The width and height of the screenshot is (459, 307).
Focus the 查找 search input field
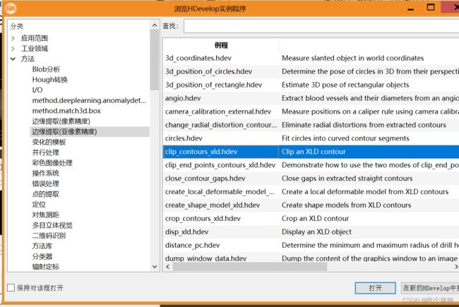click(321, 26)
